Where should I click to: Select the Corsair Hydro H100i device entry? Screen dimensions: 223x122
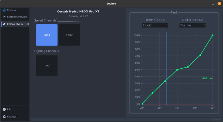(15, 24)
